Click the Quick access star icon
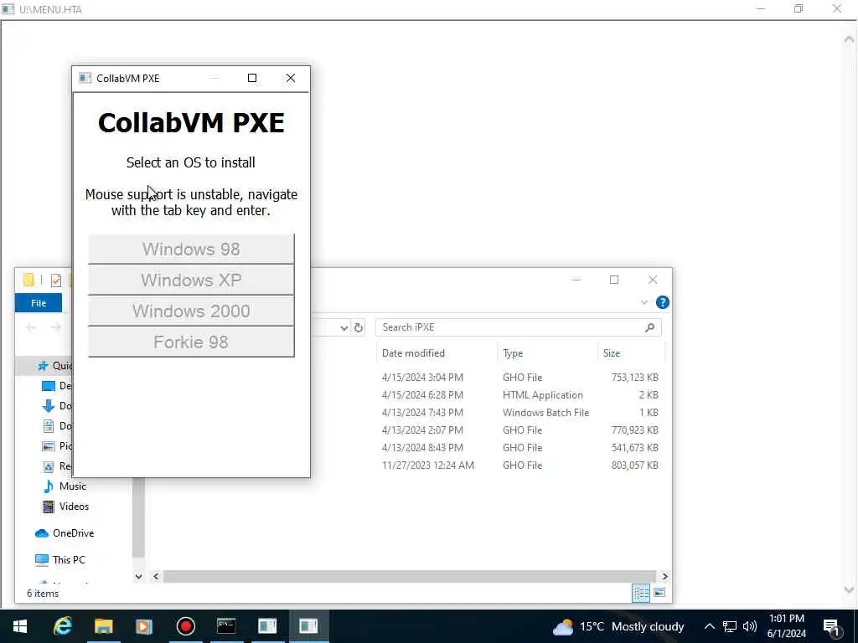 pos(43,366)
